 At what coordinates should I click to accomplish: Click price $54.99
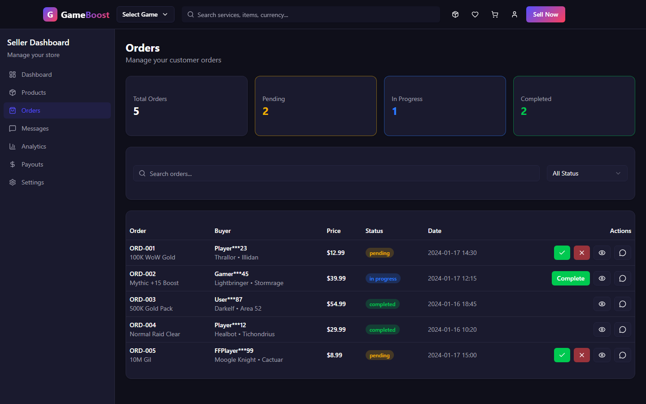(336, 304)
